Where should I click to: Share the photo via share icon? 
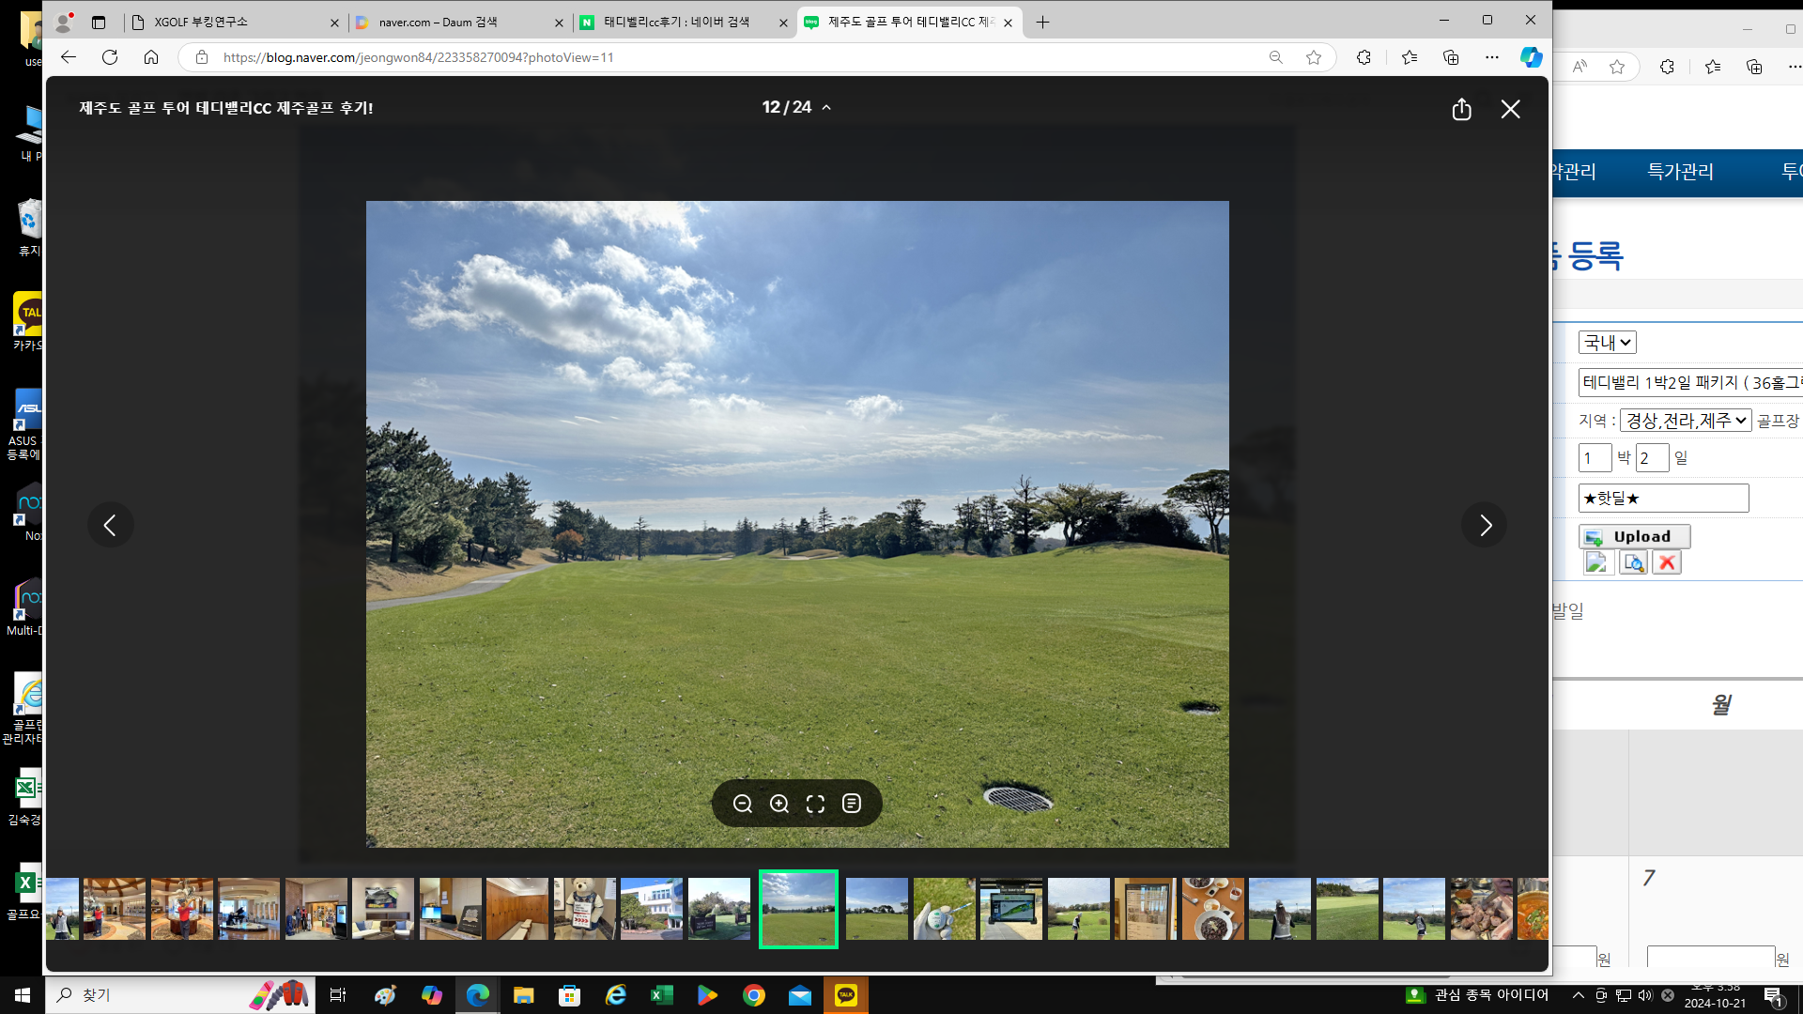(1461, 109)
